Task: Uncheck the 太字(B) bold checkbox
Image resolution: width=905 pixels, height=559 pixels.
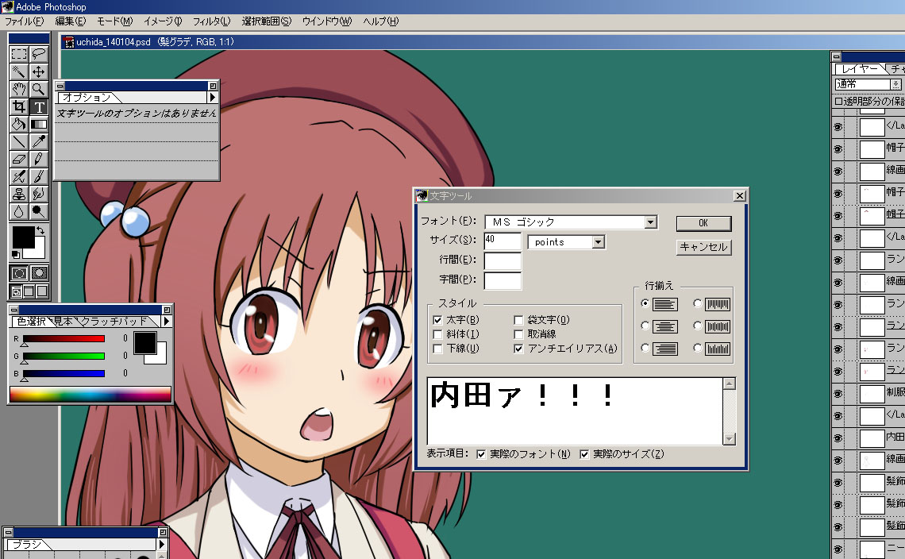Action: (x=437, y=320)
